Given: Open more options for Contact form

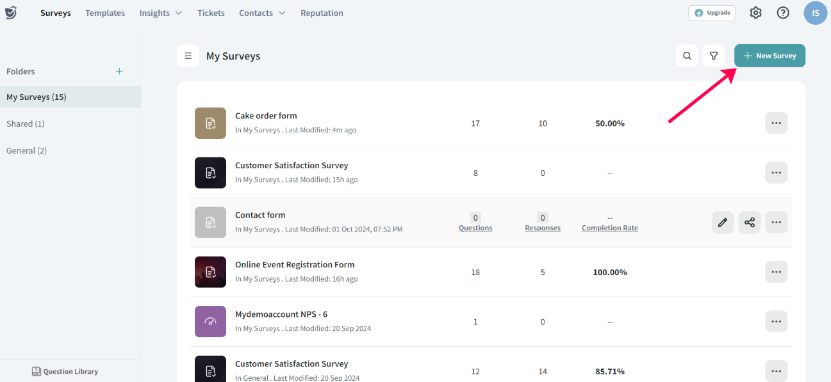Looking at the screenshot, I should click(777, 222).
